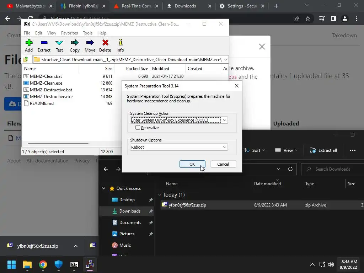364x273 pixels.
Task: Open 7-Zip Tools menu
Action: pos(87,33)
